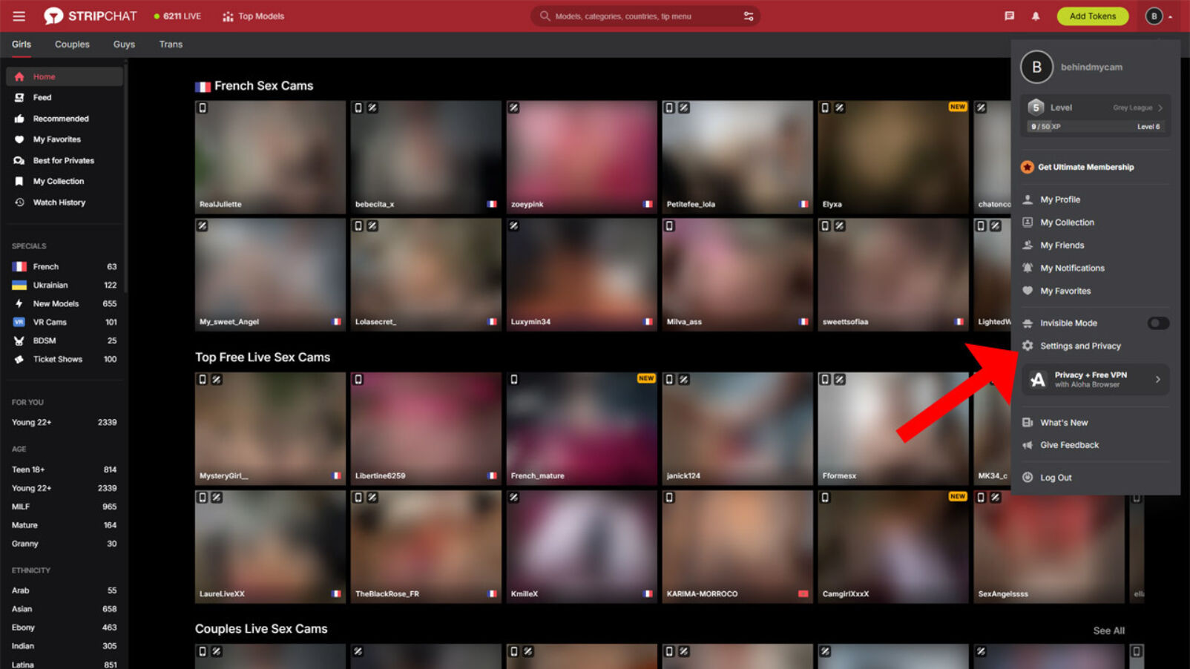This screenshot has width=1190, height=669.
Task: Select the VR Cams category icon
Action: pos(18,322)
